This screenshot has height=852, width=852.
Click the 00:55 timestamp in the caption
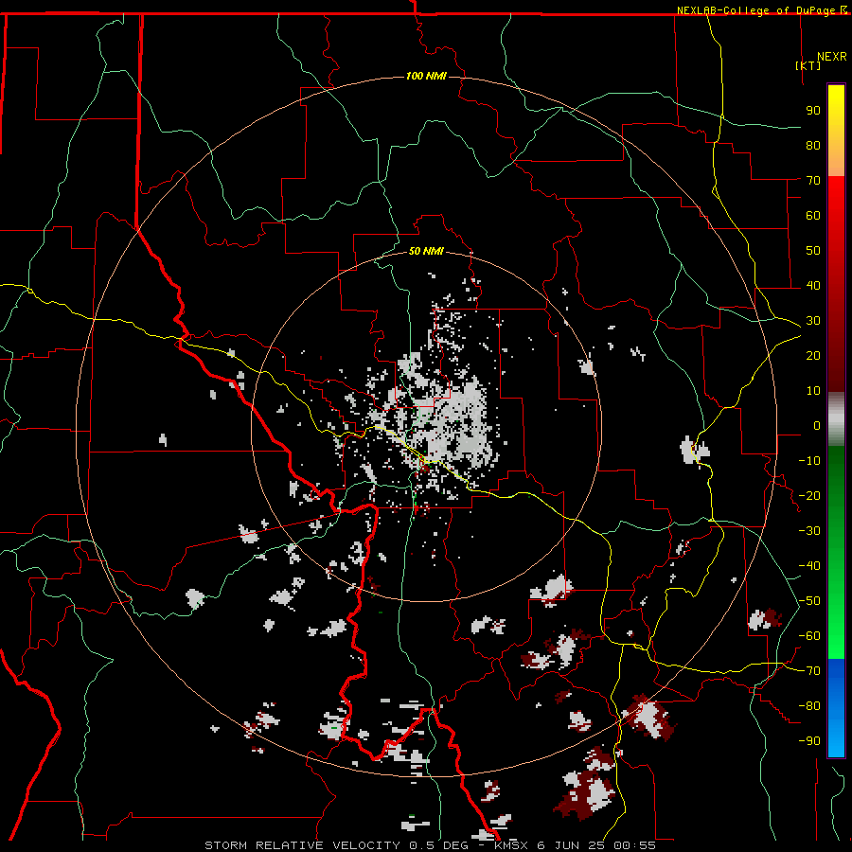[634, 845]
